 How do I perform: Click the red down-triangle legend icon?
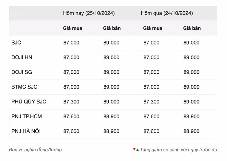click(134, 150)
